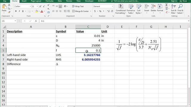Collapse the ribbon with the chevron arrow
The height and width of the screenshot is (107, 191).
click(x=188, y=16)
